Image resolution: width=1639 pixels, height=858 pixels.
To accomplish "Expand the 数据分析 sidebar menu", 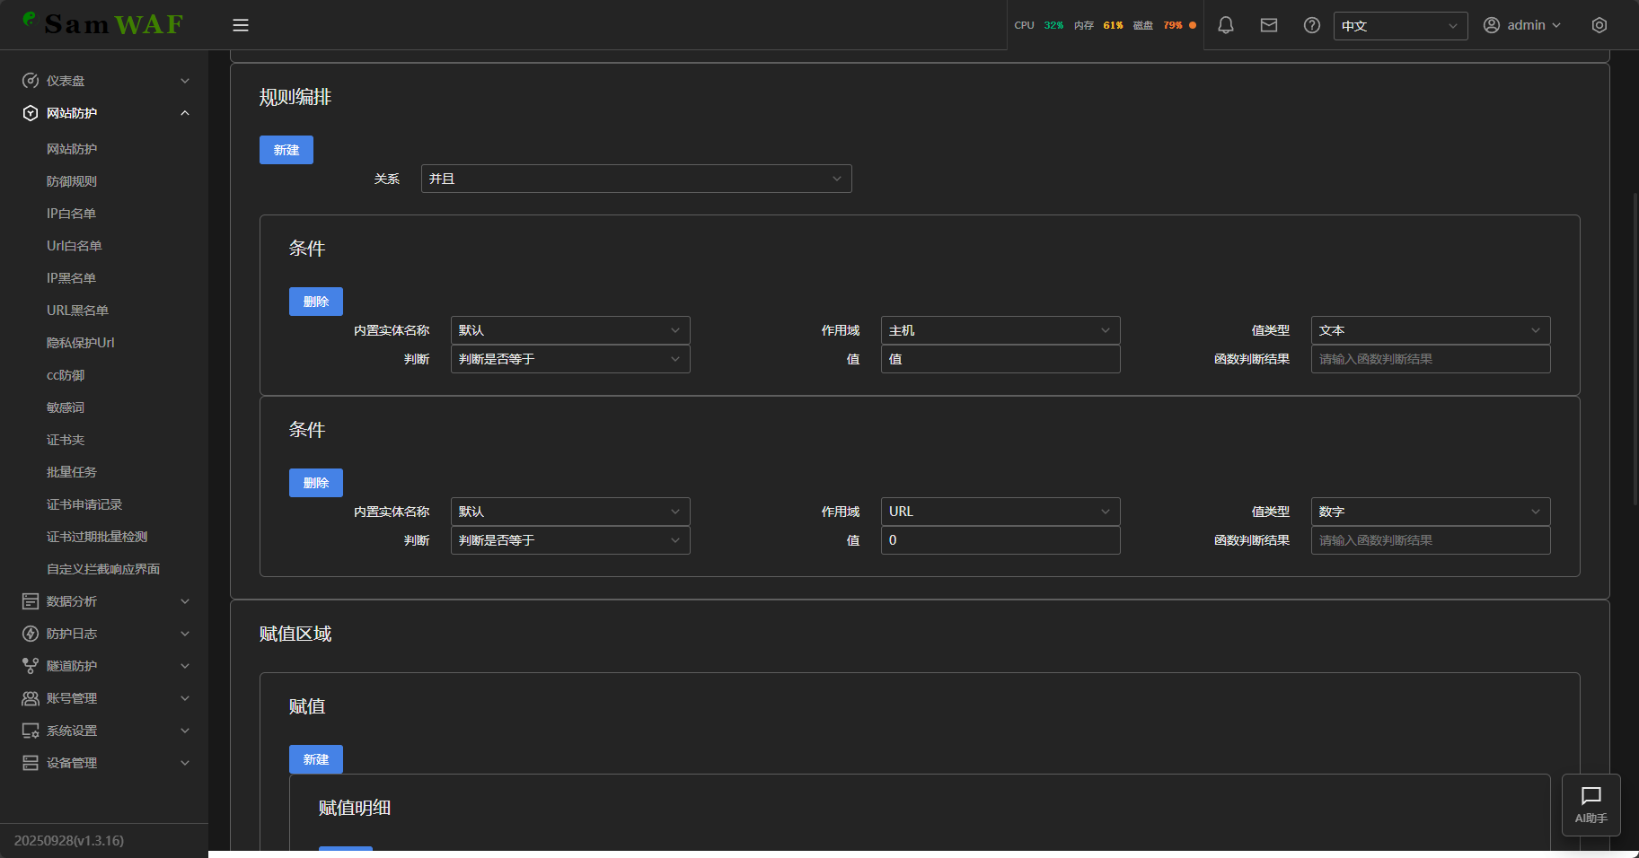I will tap(105, 601).
